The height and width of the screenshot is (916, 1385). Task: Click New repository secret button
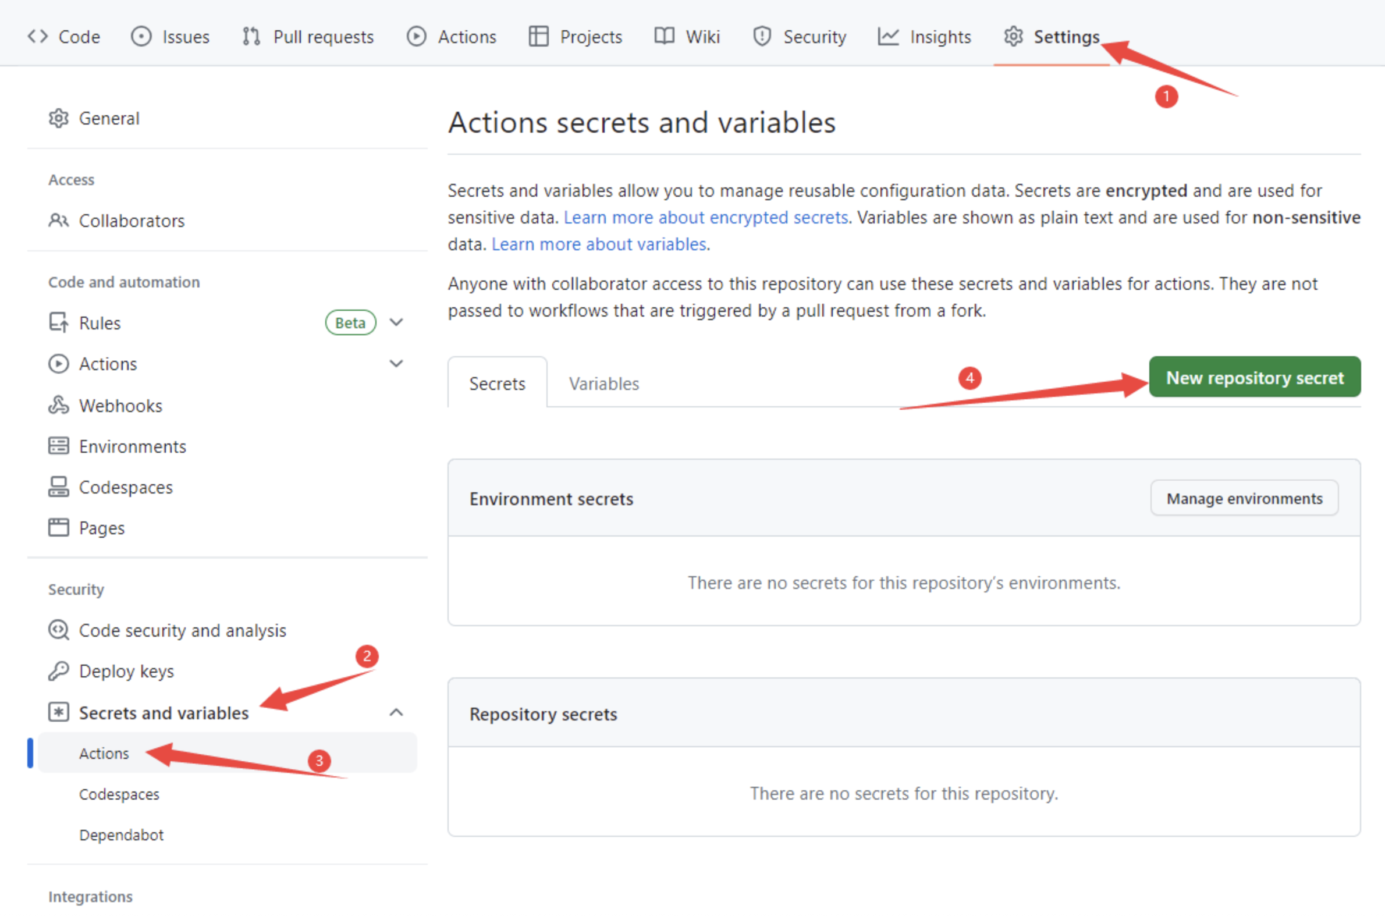(1255, 377)
